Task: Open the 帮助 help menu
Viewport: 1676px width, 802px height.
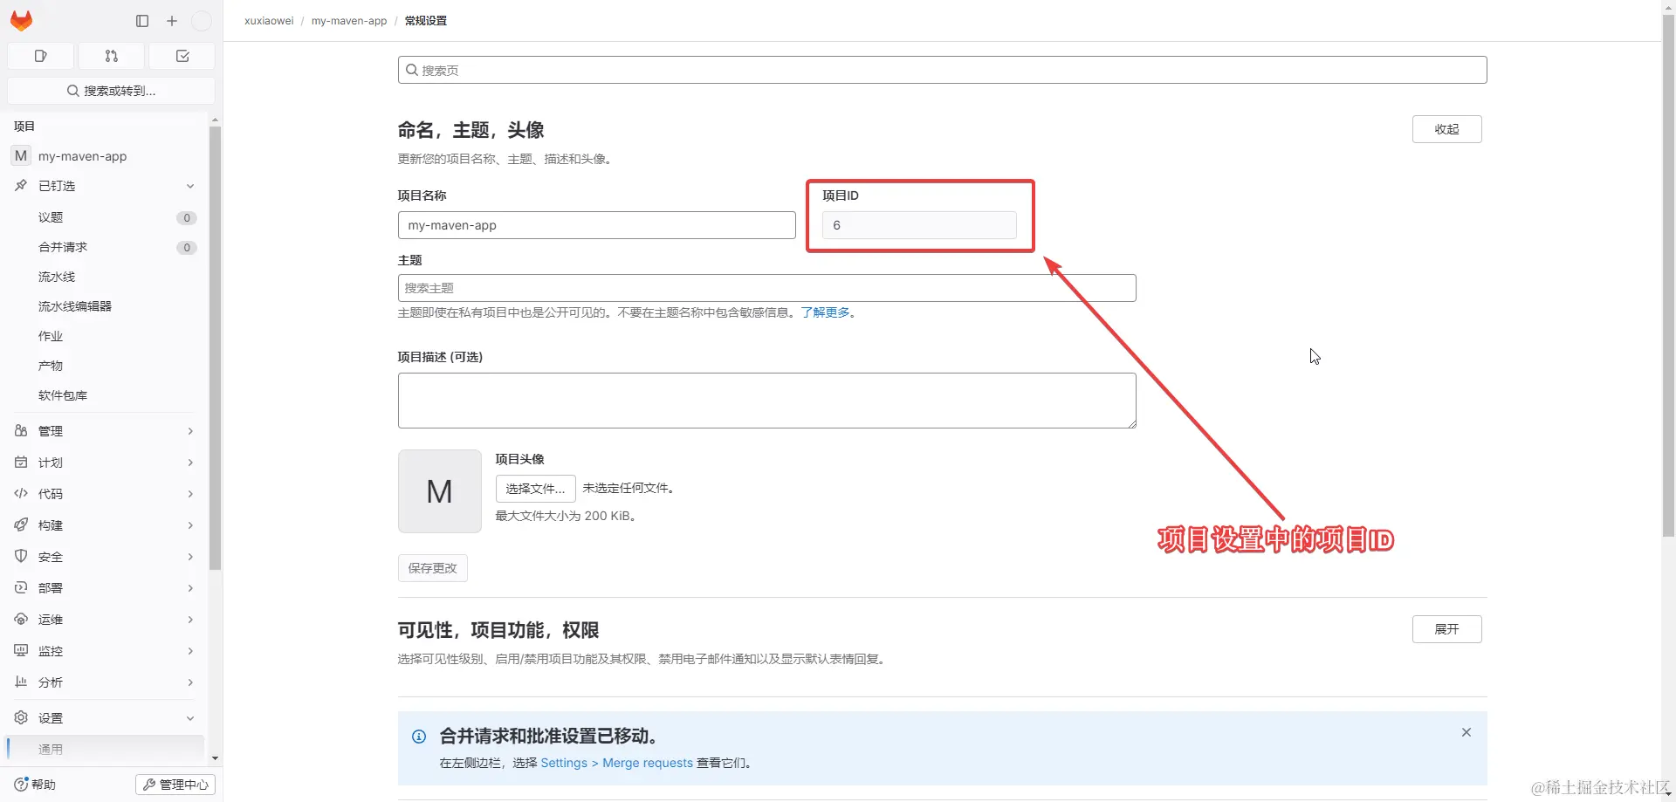Action: (x=35, y=785)
